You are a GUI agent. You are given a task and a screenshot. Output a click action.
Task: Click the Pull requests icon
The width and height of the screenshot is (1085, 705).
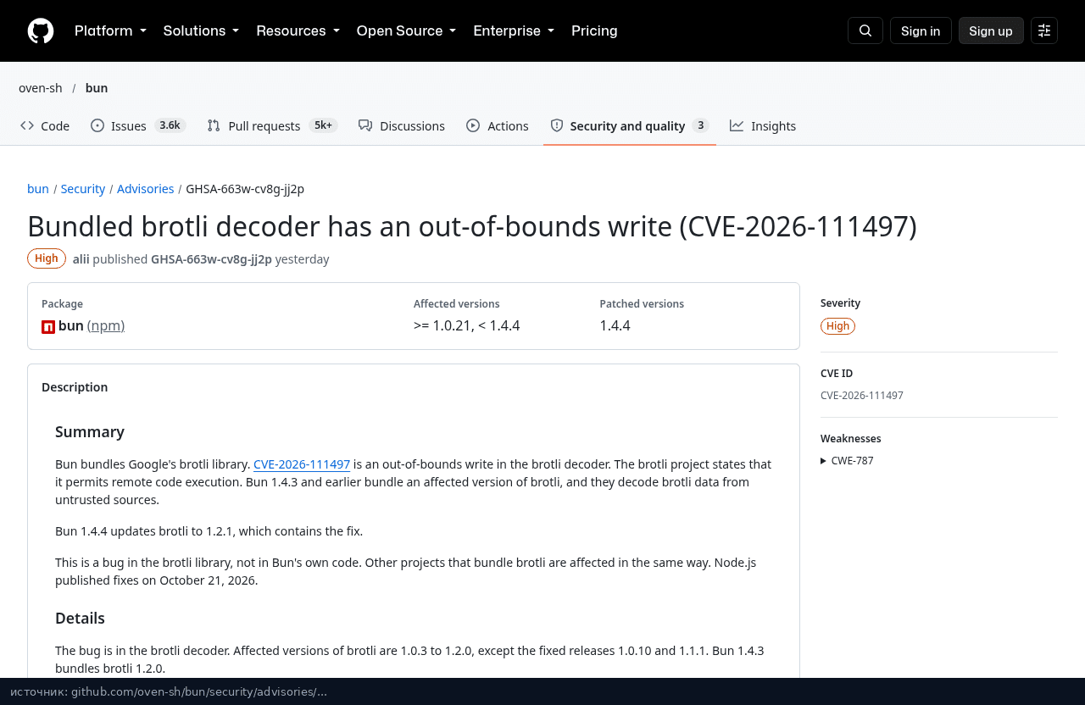coord(214,125)
